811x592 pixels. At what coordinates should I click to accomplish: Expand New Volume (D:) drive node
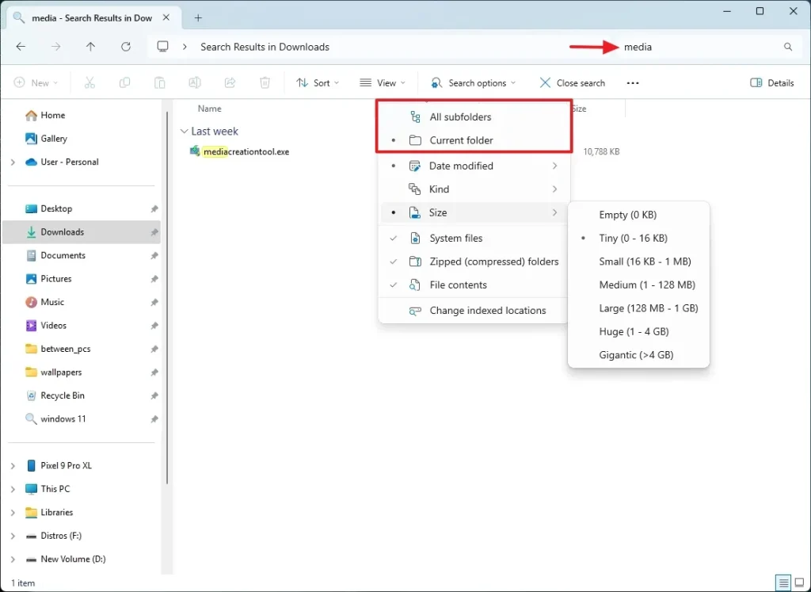coord(13,560)
